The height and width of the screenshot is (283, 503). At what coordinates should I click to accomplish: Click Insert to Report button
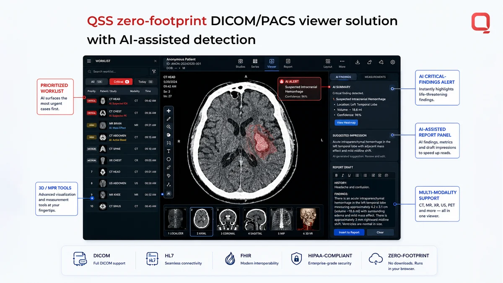pos(349,232)
